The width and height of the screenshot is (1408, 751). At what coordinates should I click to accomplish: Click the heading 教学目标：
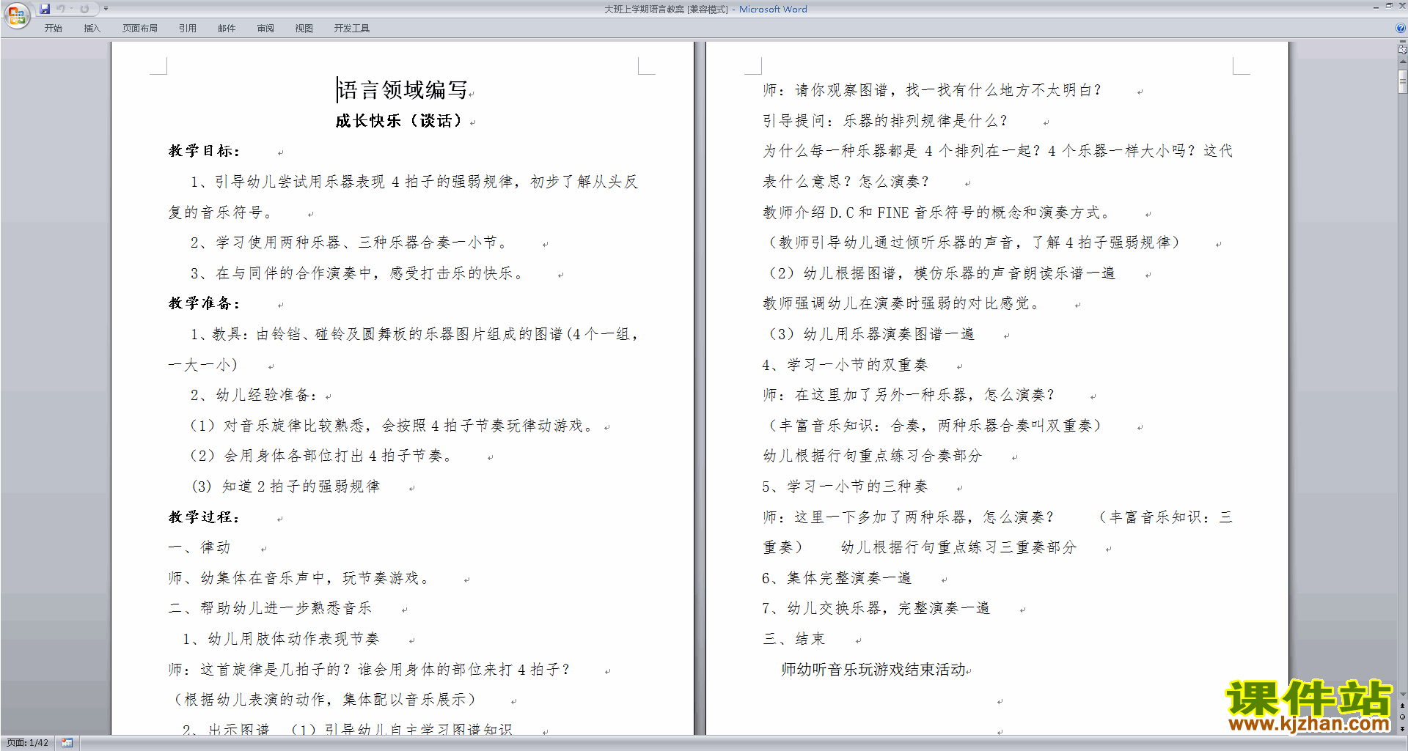(x=205, y=151)
